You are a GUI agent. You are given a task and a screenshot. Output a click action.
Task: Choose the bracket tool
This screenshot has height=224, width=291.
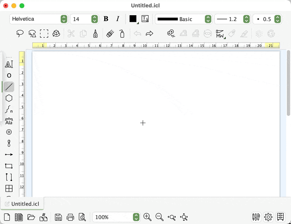point(9,177)
